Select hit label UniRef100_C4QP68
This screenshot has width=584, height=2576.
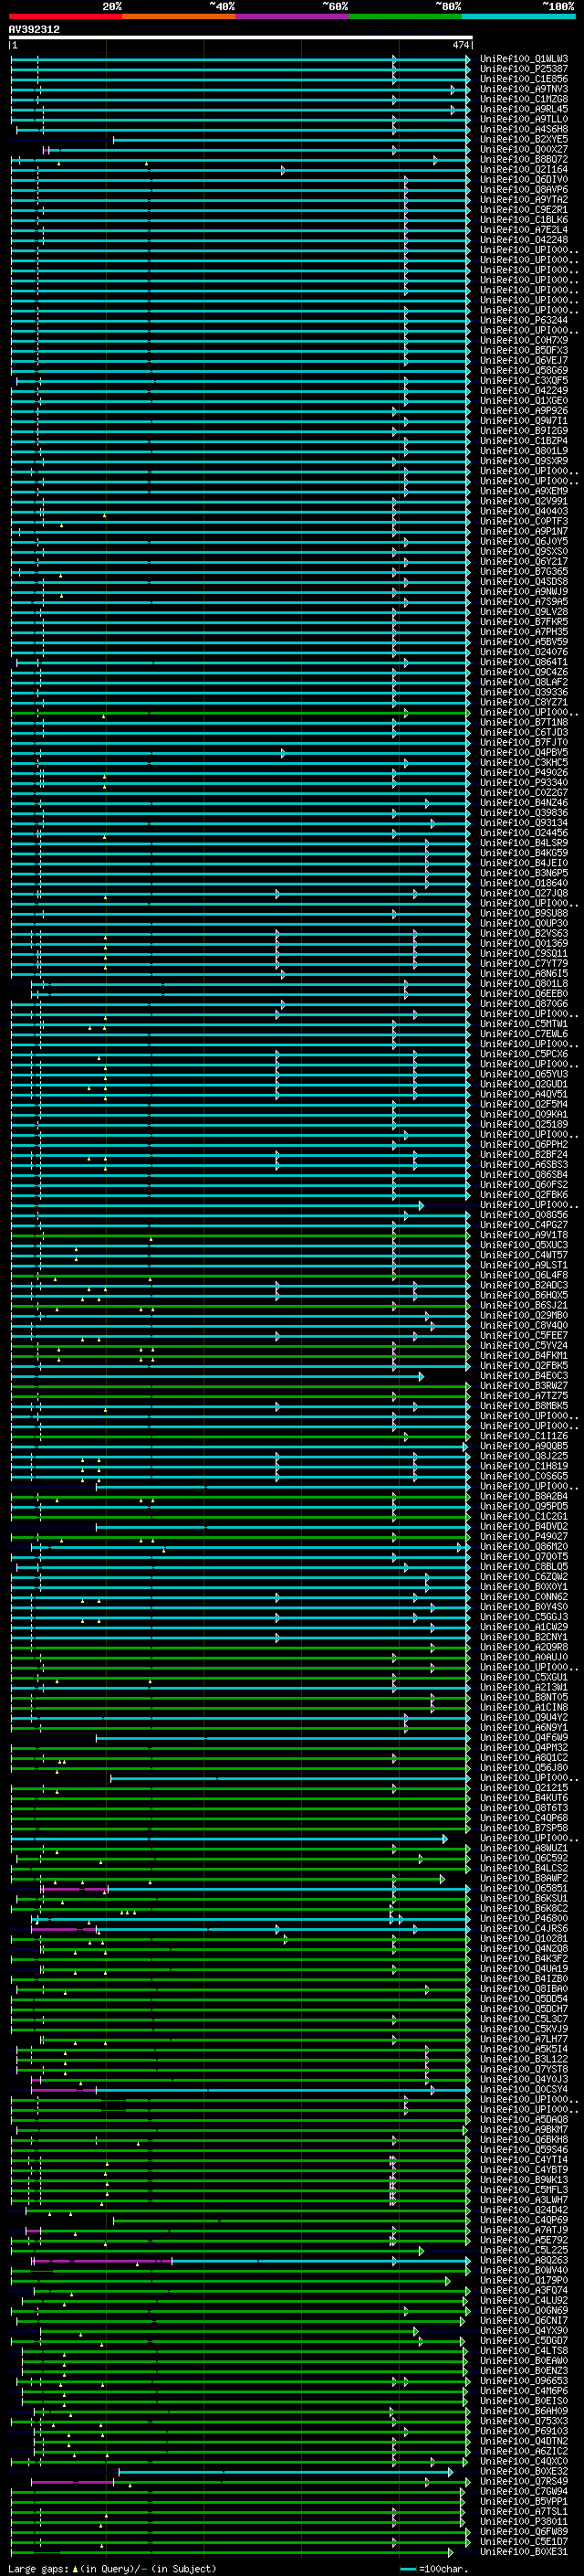pyautogui.click(x=524, y=1818)
